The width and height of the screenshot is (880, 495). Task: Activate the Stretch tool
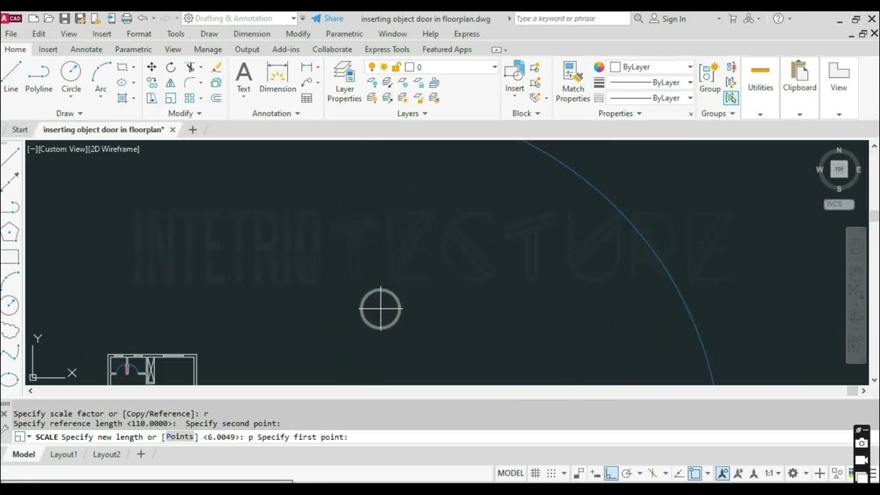click(151, 98)
